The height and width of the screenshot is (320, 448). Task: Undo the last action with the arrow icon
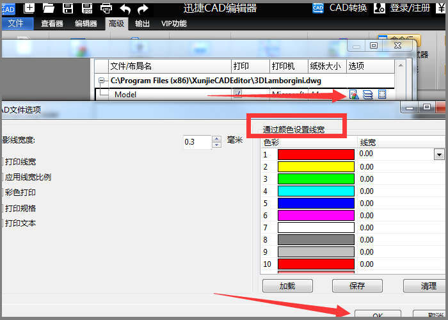pyautogui.click(x=125, y=9)
